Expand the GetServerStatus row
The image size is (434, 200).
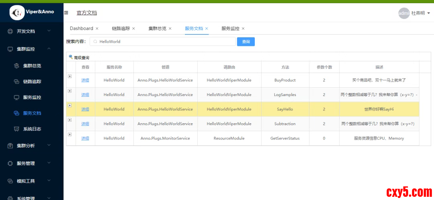tap(70, 134)
